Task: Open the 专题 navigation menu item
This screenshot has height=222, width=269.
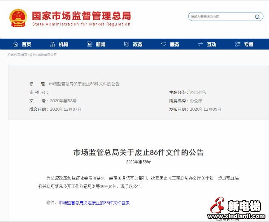Action: [248, 44]
